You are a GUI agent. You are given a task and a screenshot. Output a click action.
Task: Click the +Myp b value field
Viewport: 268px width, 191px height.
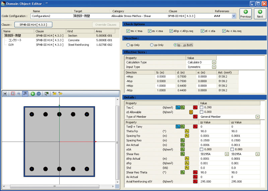[x=164, y=77]
